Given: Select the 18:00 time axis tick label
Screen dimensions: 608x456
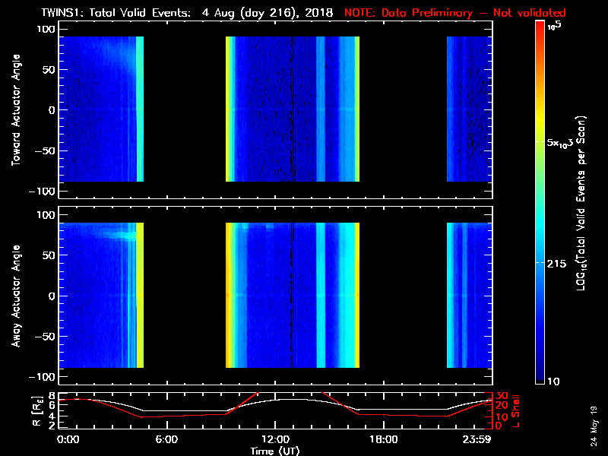Looking at the screenshot, I should point(383,439).
